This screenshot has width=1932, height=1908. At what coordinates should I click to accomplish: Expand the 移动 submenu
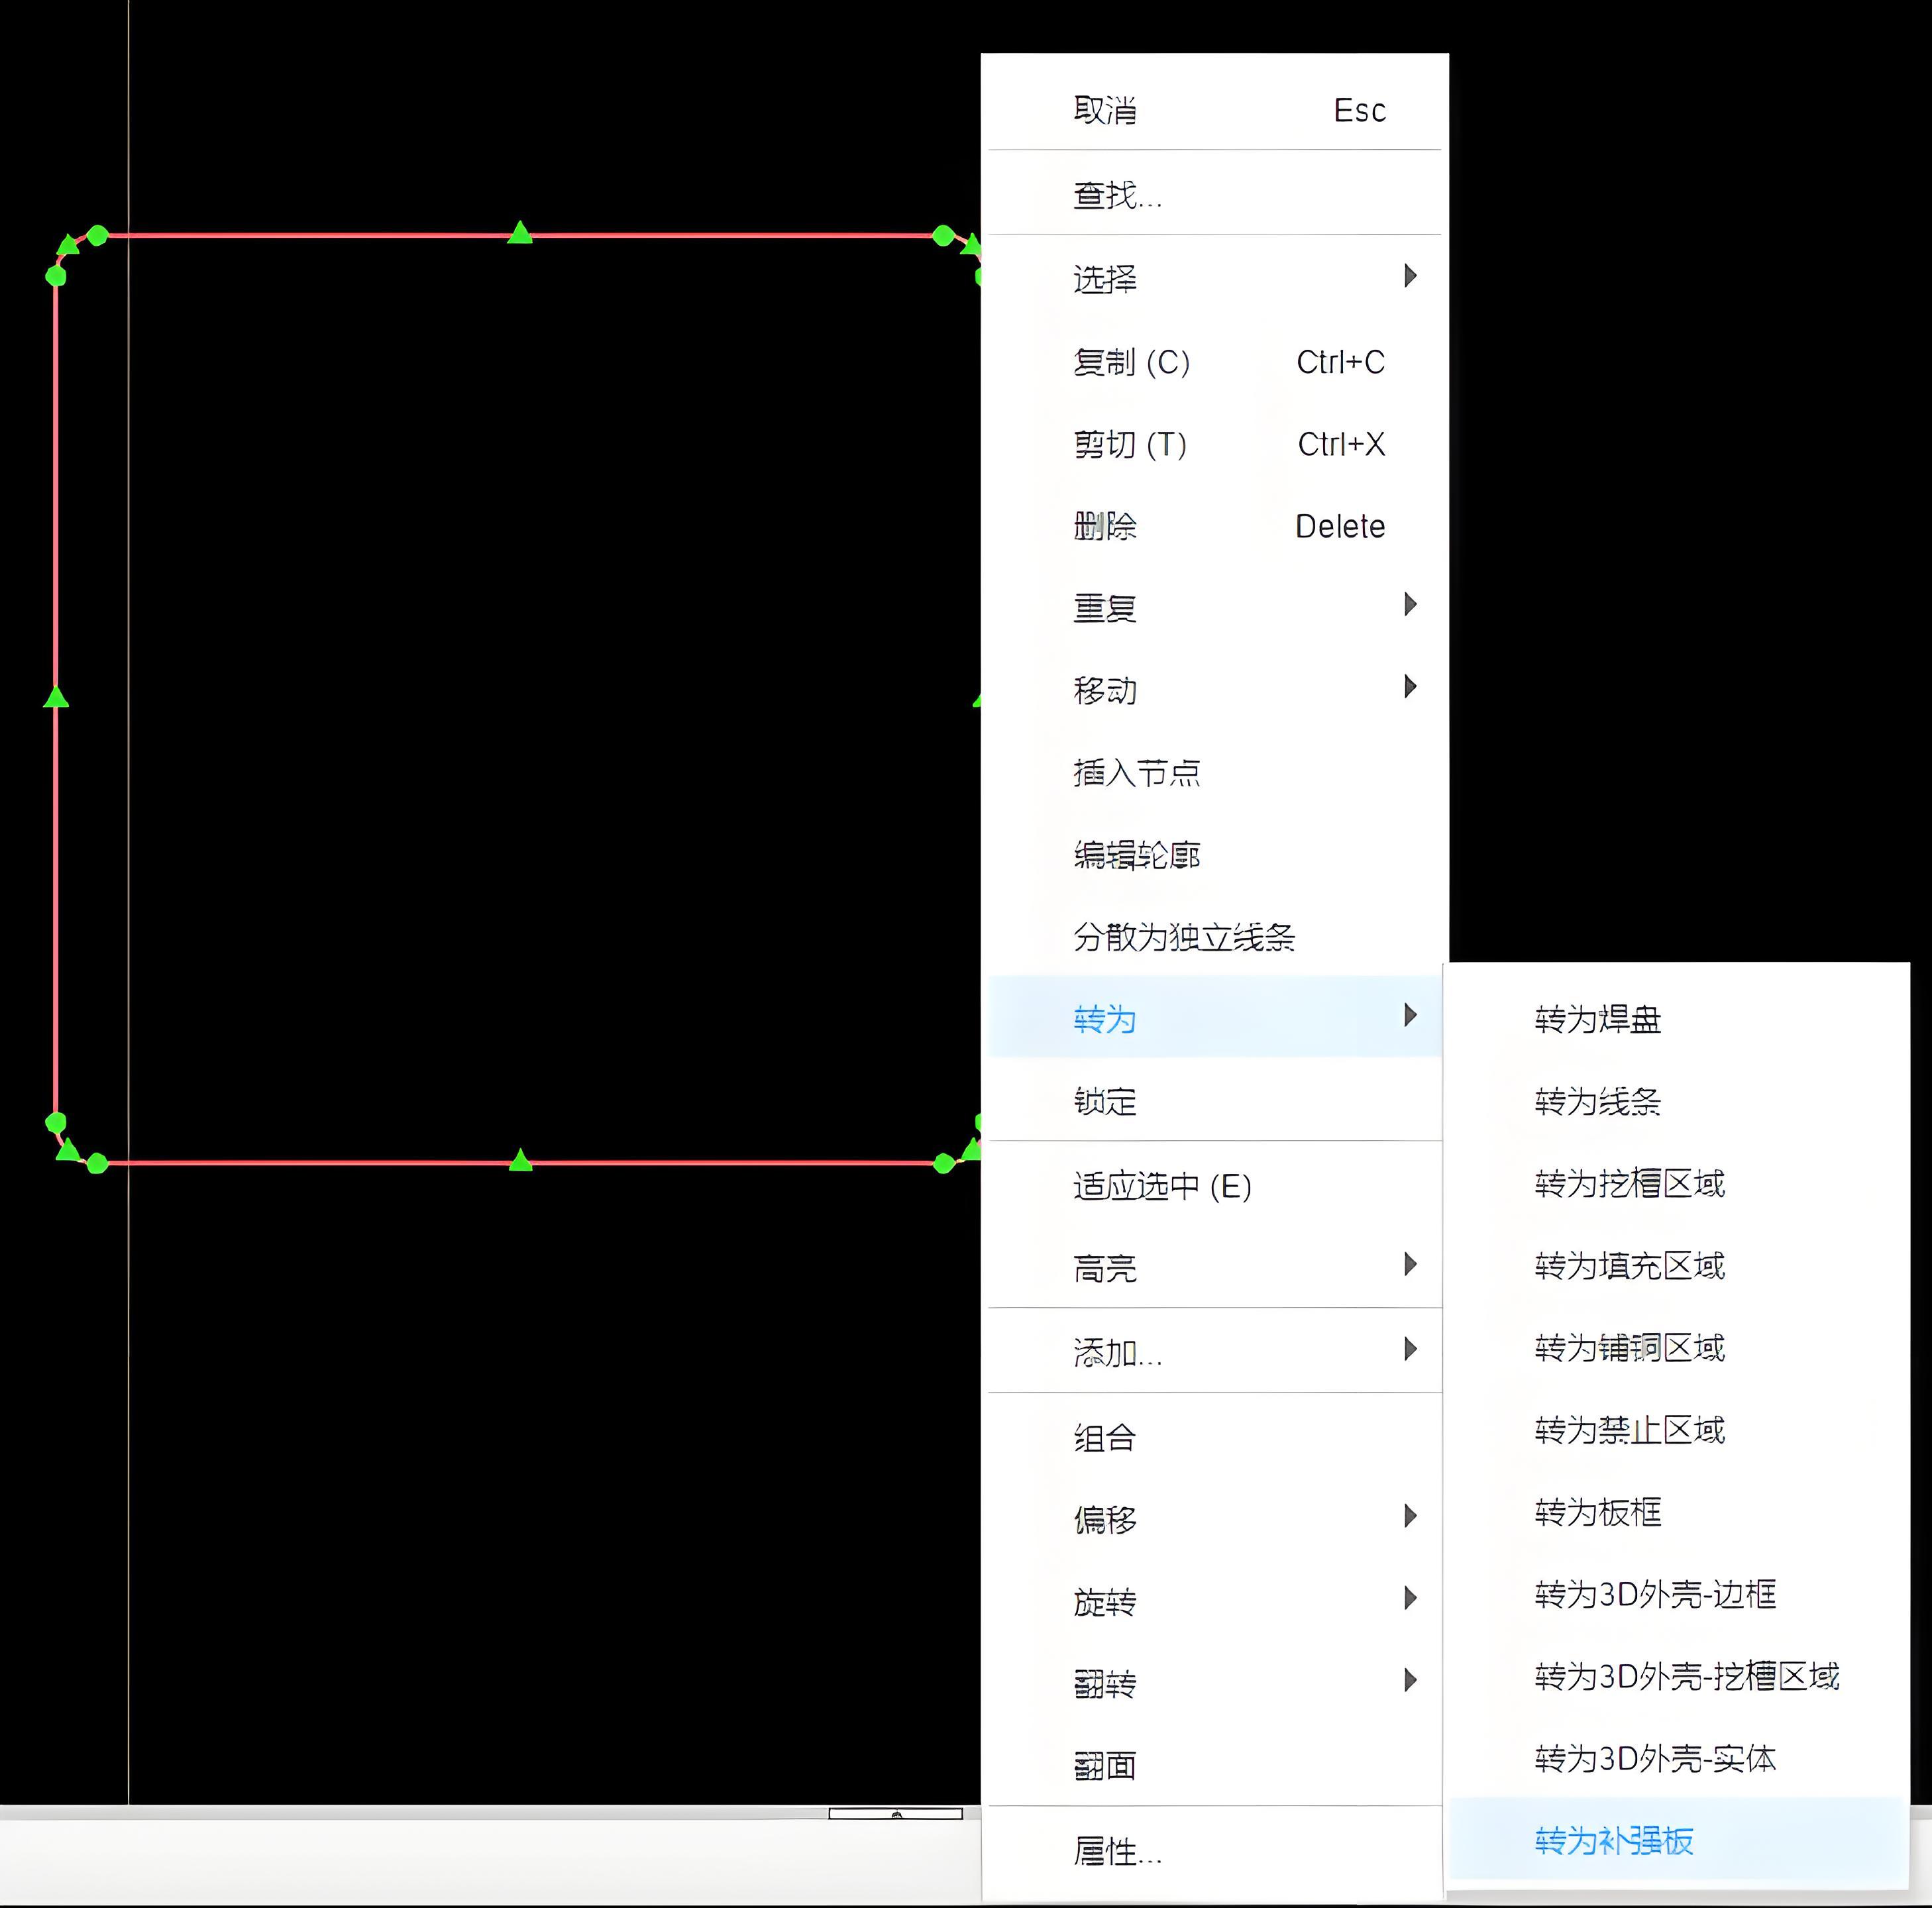click(x=1105, y=690)
